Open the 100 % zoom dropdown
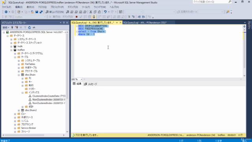 (x=82, y=79)
